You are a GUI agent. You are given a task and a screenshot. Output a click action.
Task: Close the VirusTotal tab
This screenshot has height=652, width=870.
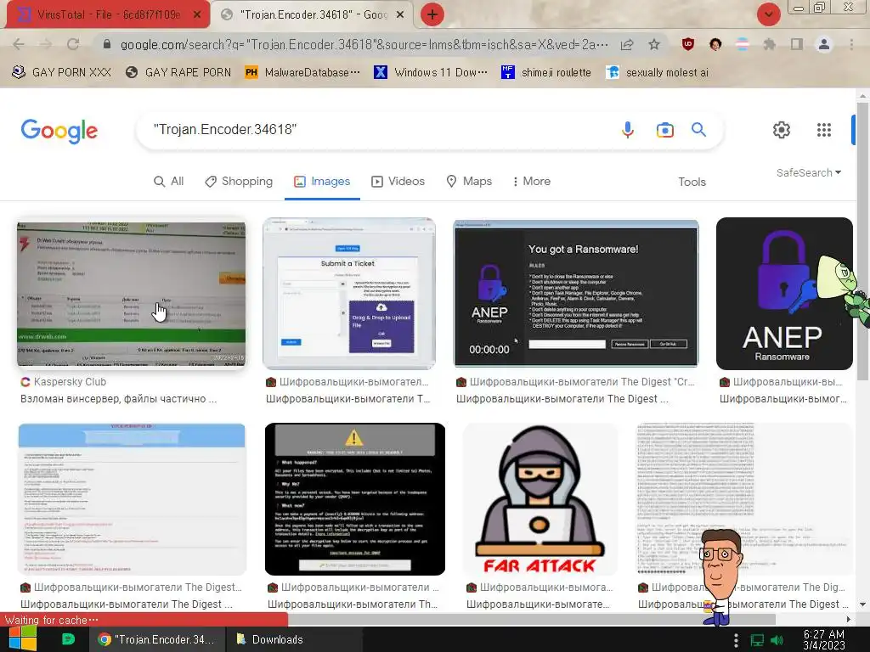pos(197,15)
